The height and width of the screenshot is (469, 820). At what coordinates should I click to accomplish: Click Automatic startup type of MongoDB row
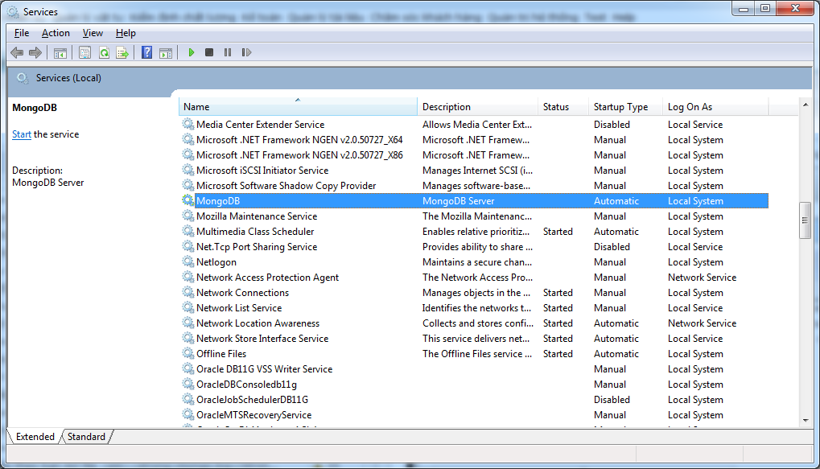click(x=616, y=201)
